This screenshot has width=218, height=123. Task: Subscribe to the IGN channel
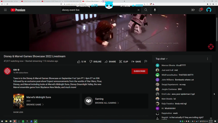139,71
